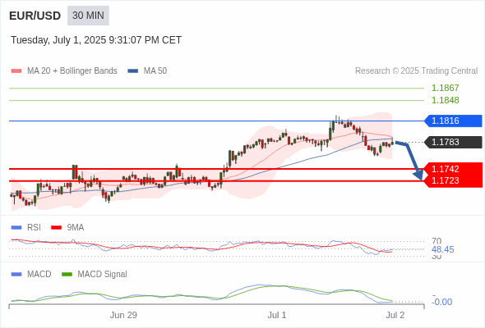Click the red 1.1723 support price tag

(x=453, y=181)
